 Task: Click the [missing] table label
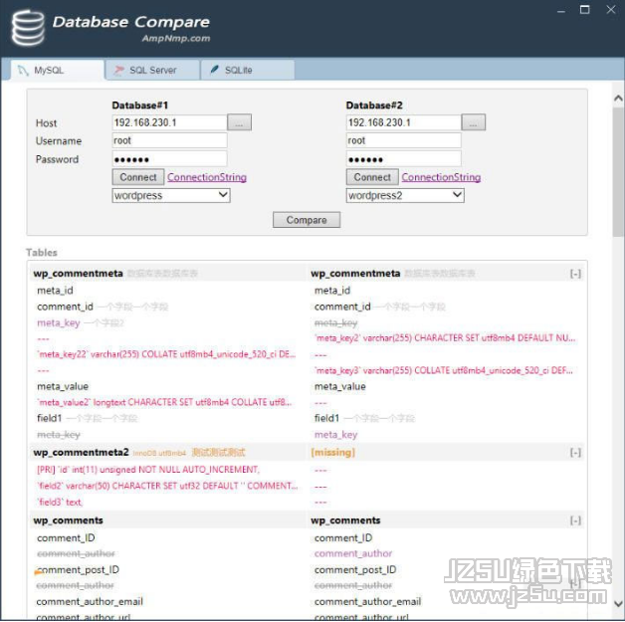click(332, 452)
